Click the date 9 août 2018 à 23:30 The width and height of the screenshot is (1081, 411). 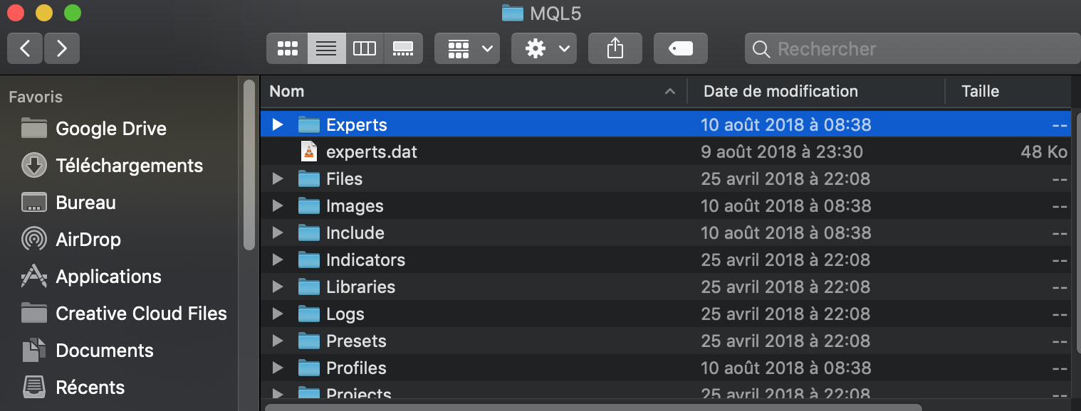(x=782, y=151)
